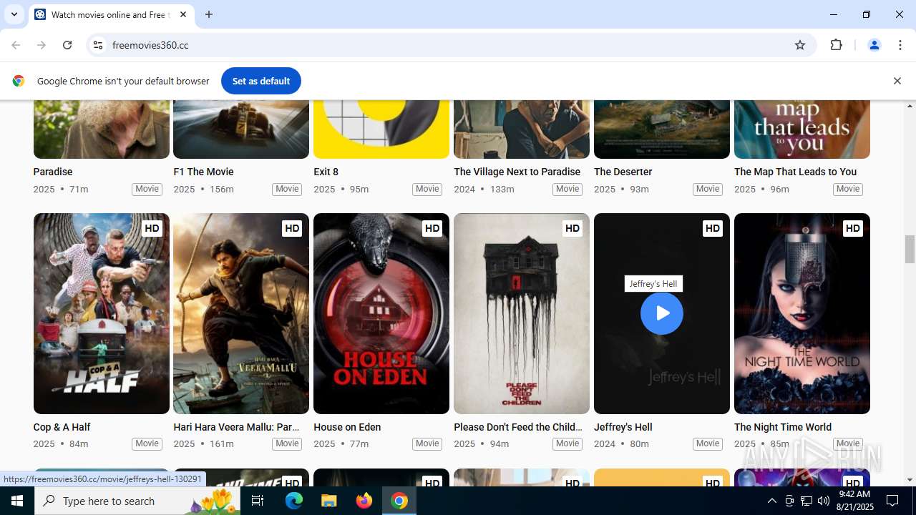916x515 pixels.
Task: Select the Watch movies online tab
Action: (110, 14)
